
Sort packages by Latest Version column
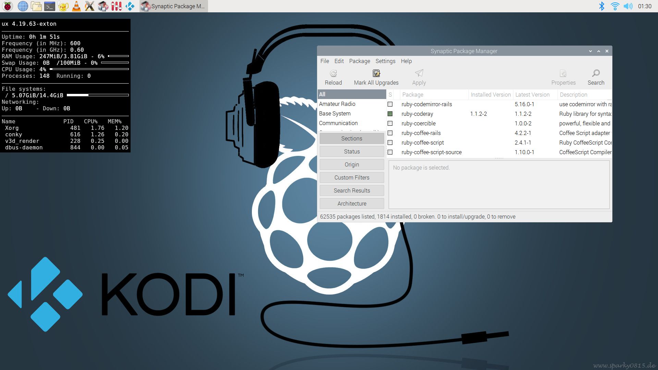click(x=532, y=95)
